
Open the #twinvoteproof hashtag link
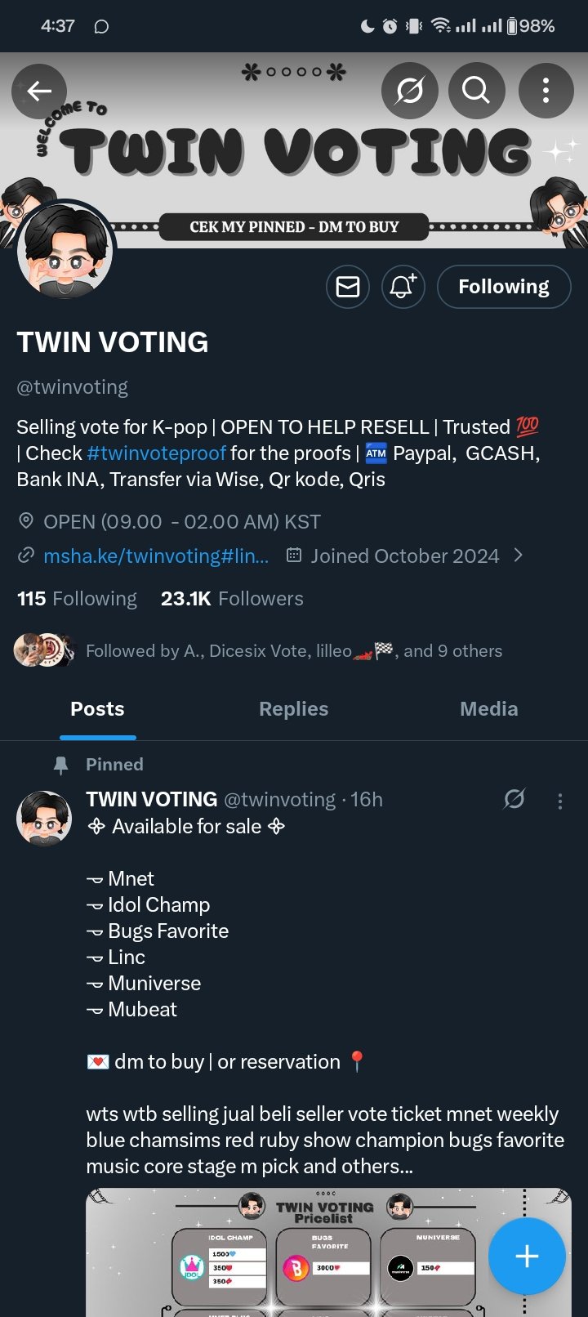156,453
